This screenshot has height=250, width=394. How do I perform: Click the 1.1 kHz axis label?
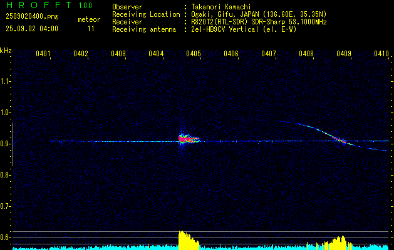(5, 81)
